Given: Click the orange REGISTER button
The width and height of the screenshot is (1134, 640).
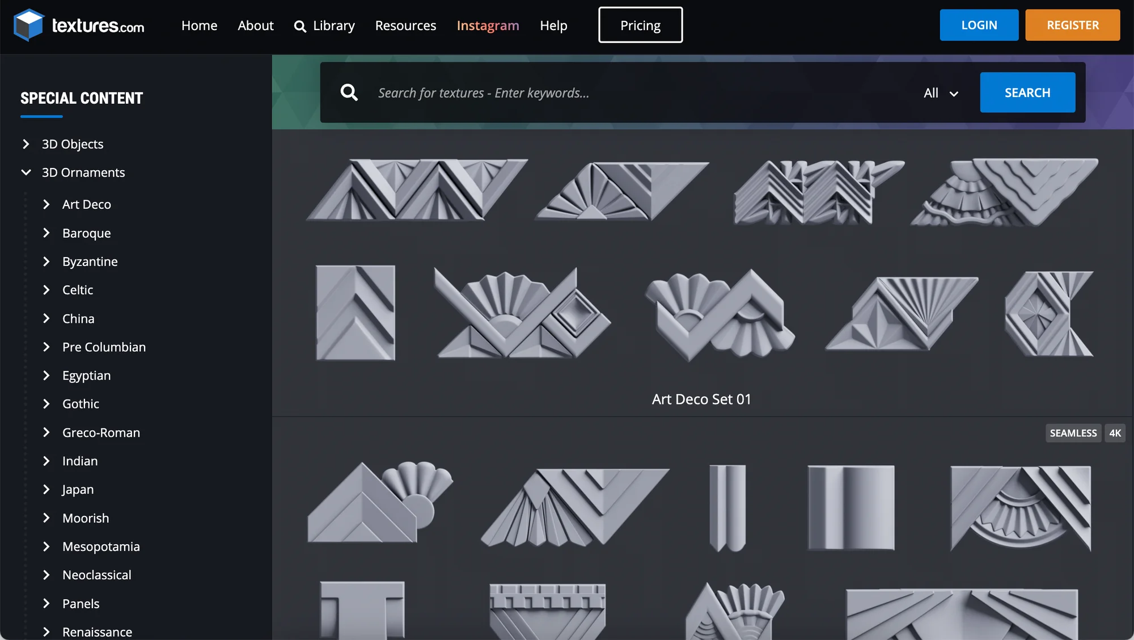Looking at the screenshot, I should [1072, 25].
